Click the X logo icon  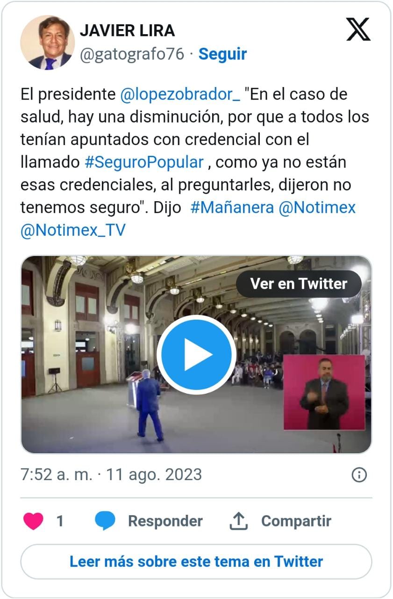click(358, 29)
